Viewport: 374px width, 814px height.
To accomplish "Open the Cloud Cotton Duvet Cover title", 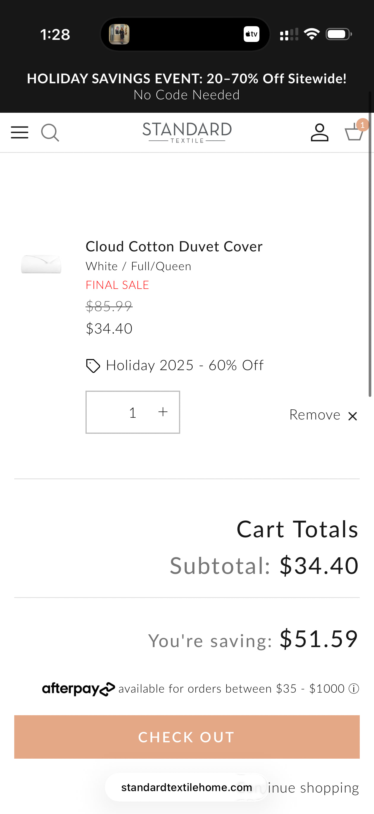I will 174,246.
